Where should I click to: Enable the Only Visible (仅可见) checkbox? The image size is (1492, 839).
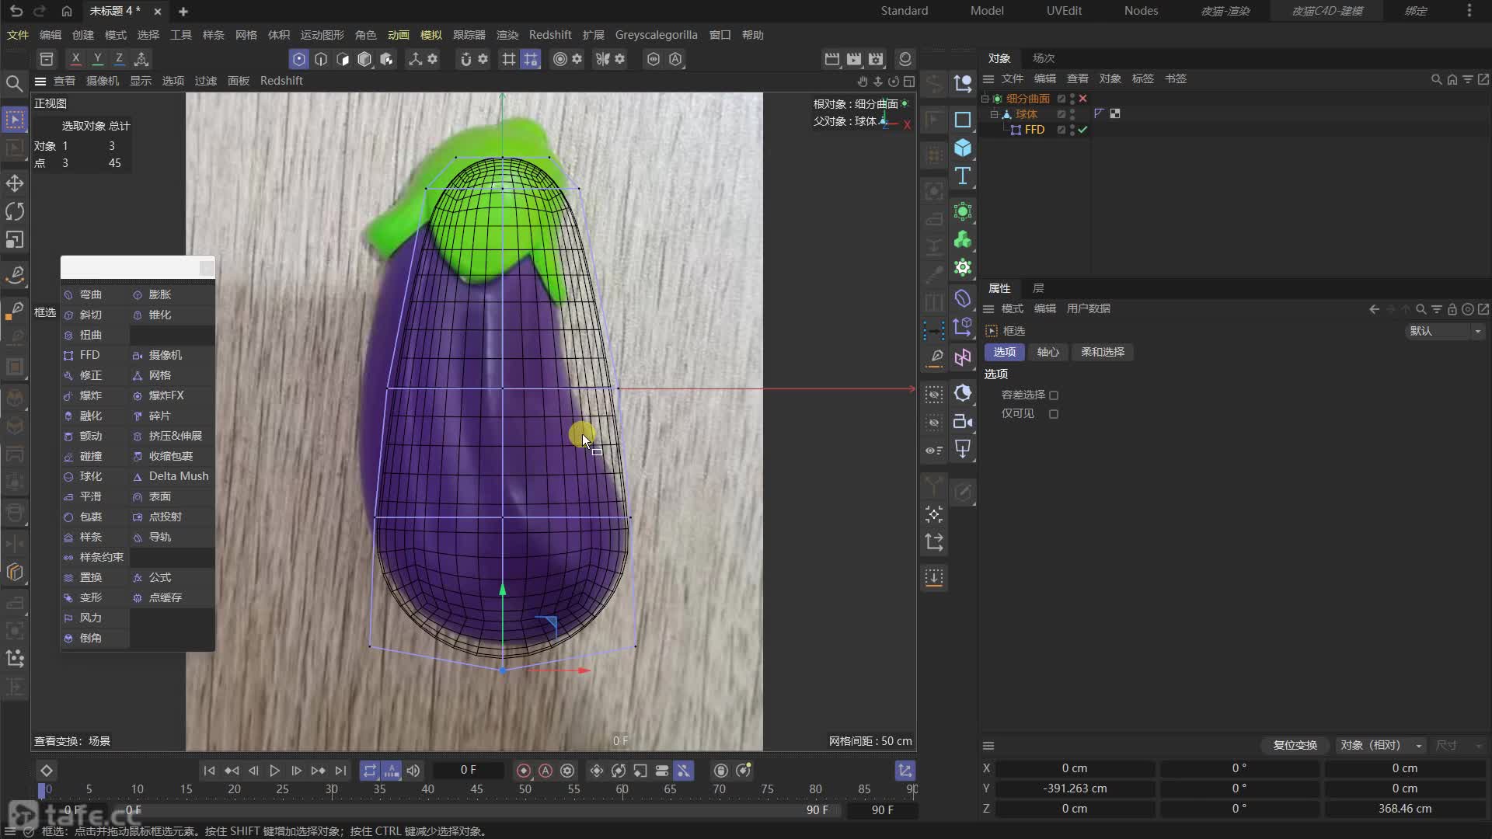tap(1054, 414)
